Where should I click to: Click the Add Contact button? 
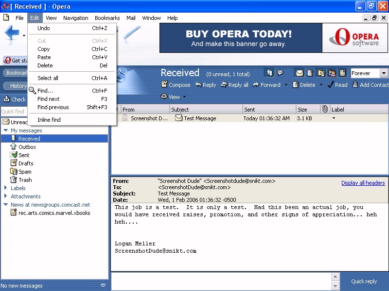click(x=371, y=85)
